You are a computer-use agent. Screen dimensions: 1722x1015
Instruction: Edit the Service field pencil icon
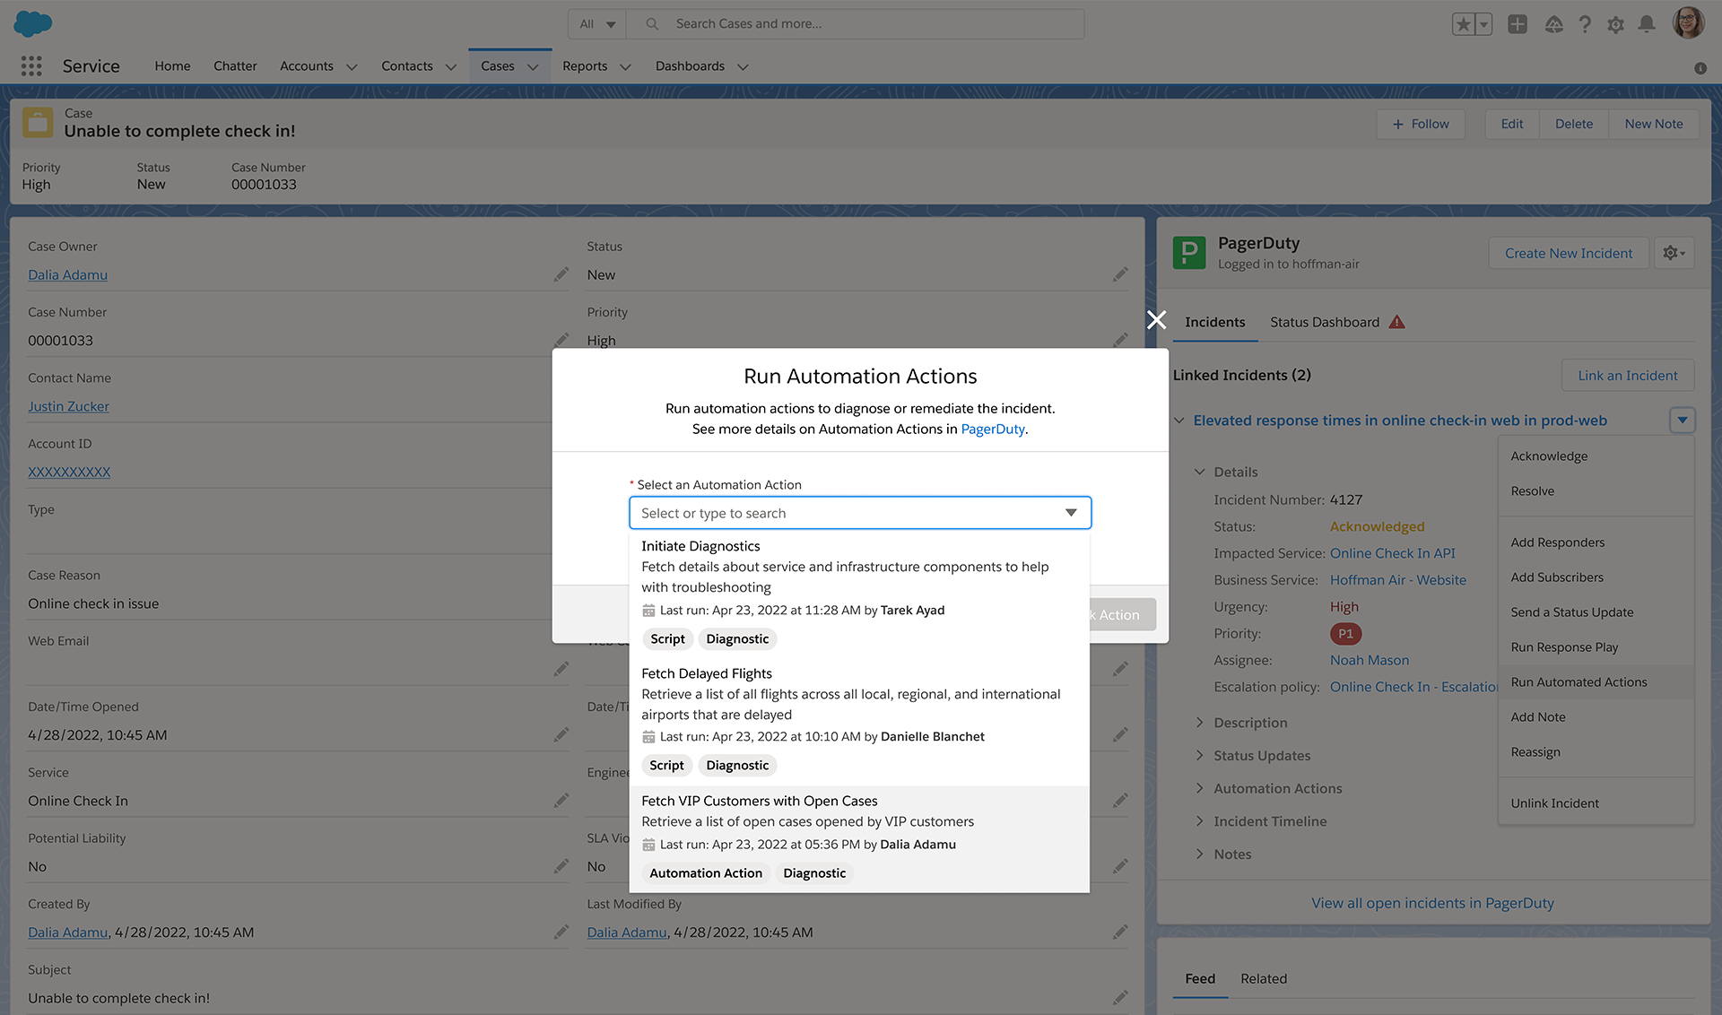click(x=561, y=800)
